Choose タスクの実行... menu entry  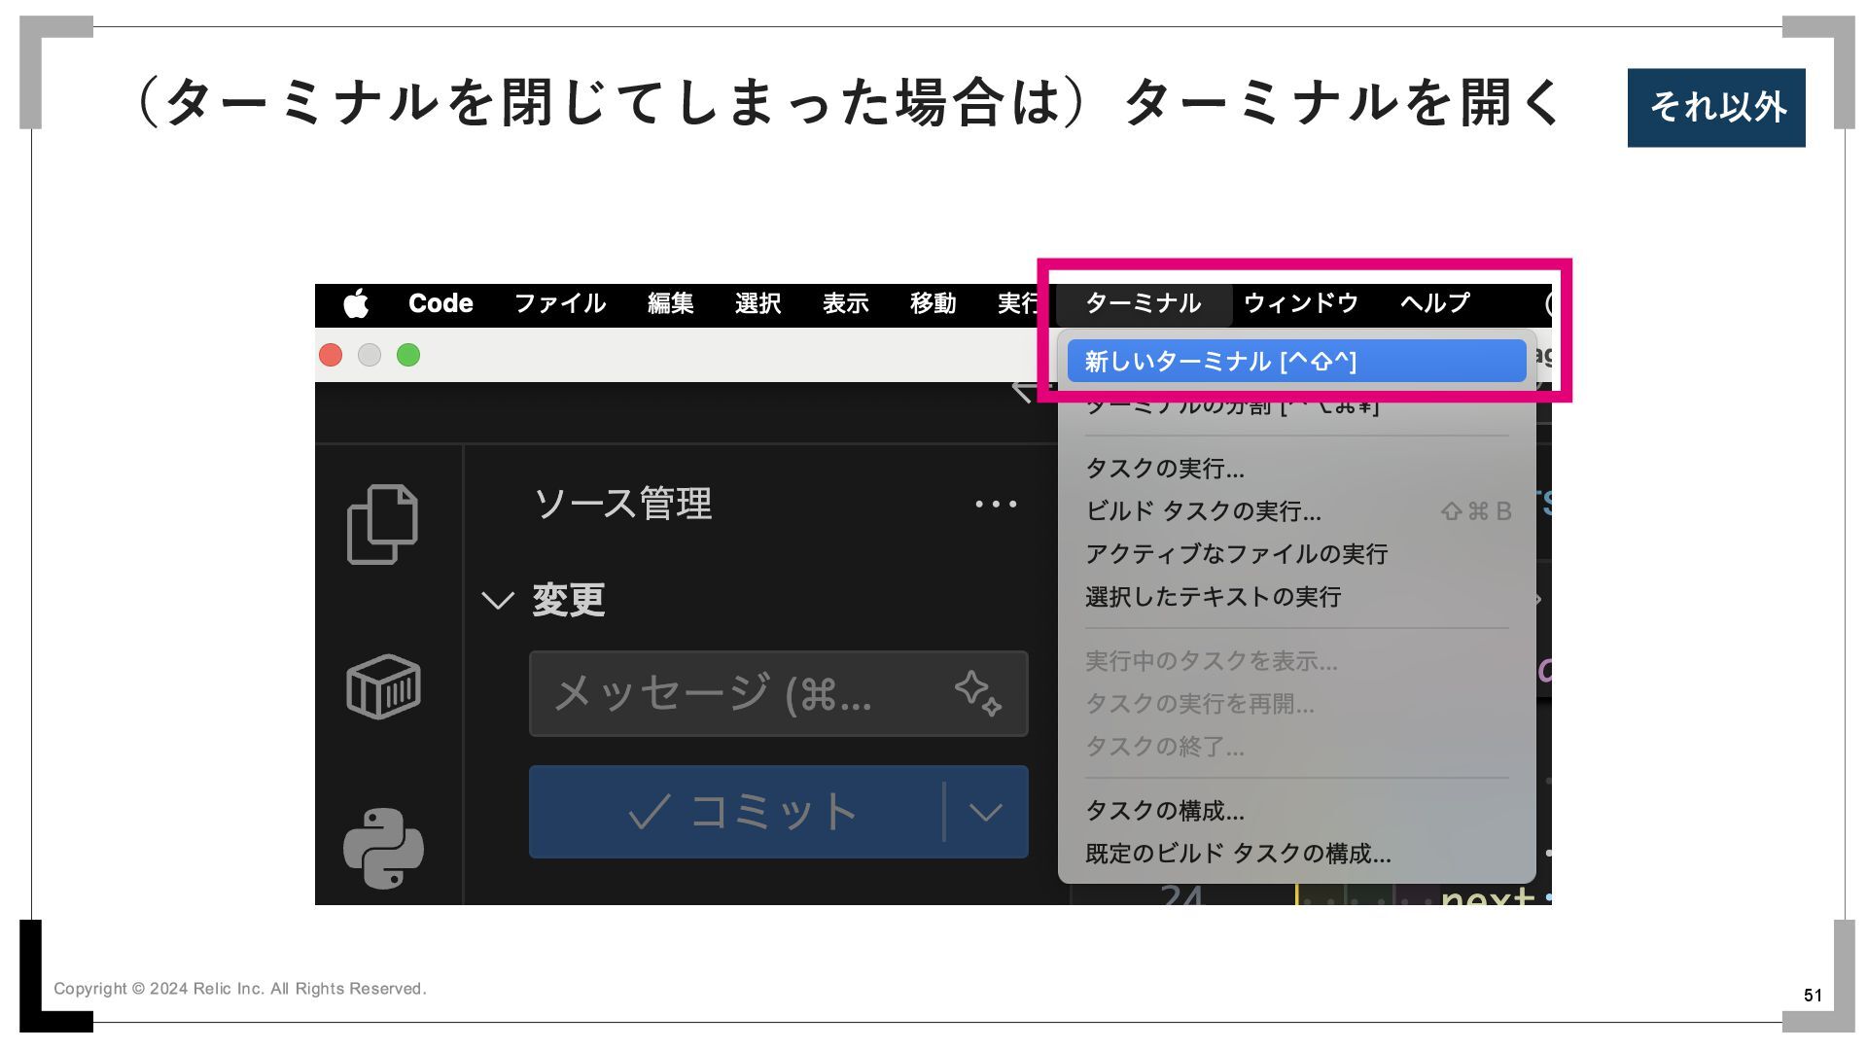coord(1296,469)
